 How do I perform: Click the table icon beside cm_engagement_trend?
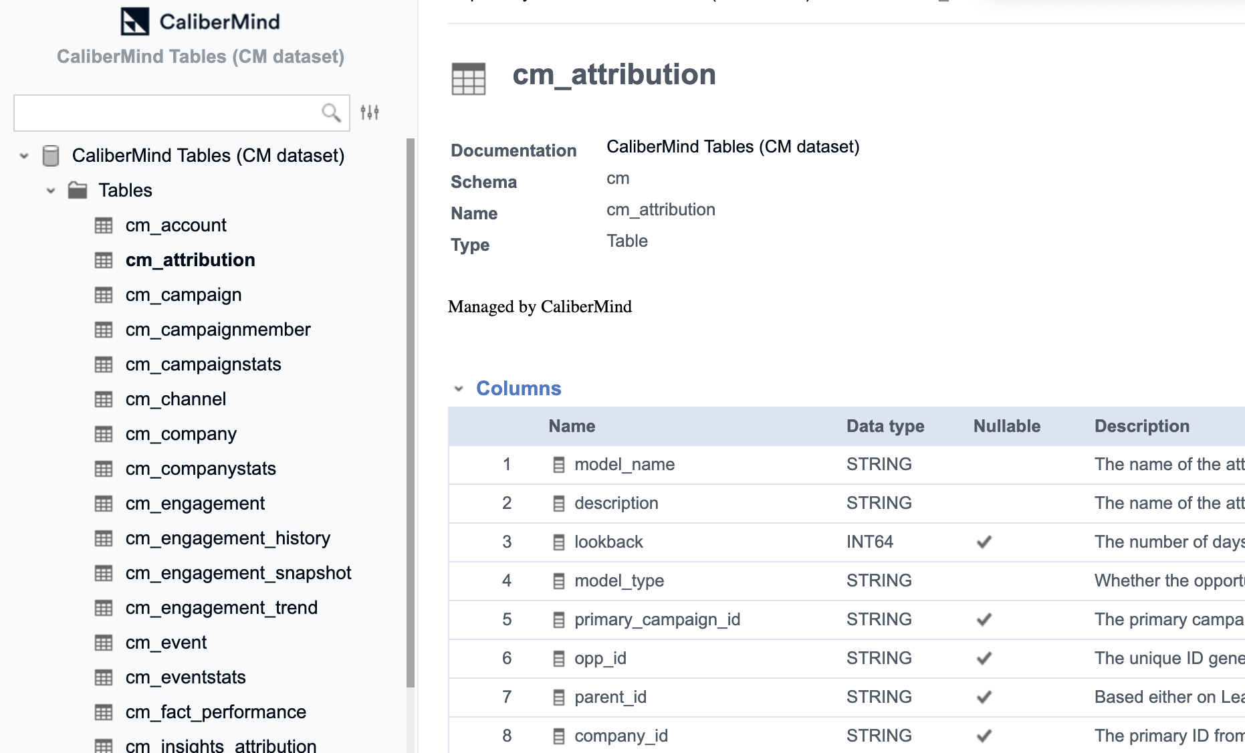coord(104,608)
